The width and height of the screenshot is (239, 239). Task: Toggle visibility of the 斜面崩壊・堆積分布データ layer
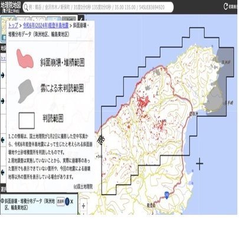2,201
